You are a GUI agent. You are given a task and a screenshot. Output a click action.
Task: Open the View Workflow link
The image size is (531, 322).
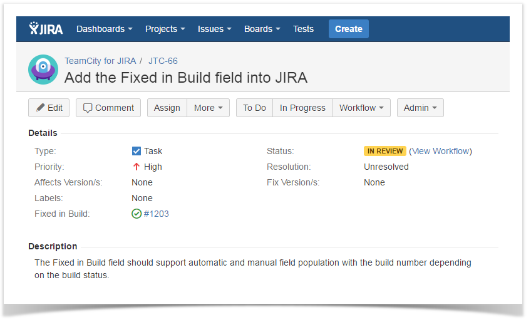pos(440,151)
